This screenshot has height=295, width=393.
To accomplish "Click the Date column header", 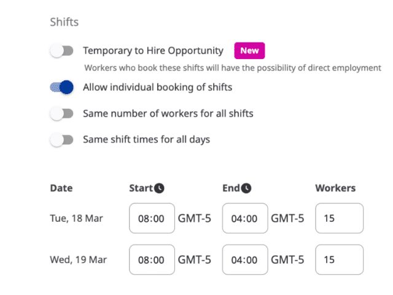I will coord(60,188).
